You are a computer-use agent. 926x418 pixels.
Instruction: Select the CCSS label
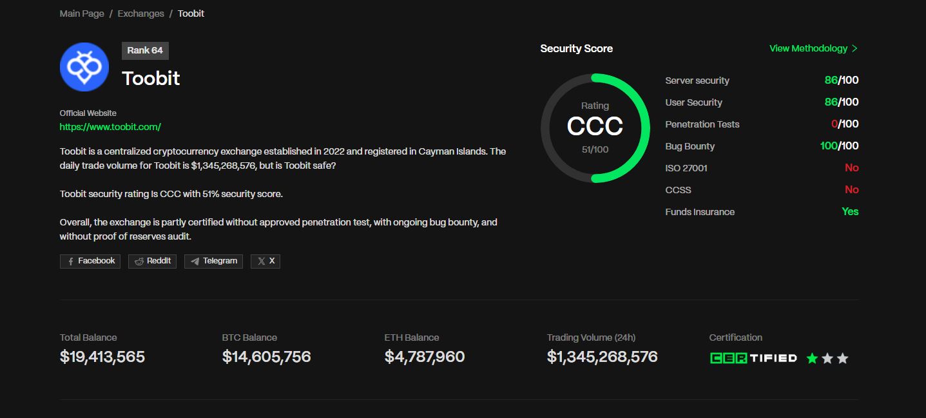pos(678,190)
